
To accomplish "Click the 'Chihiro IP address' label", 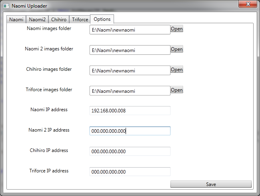I will coord(49,150).
